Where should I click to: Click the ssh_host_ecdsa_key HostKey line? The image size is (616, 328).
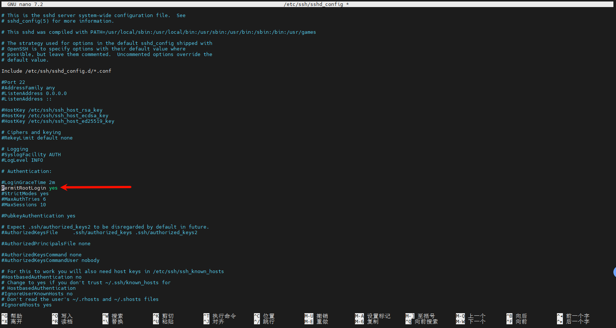(55, 116)
